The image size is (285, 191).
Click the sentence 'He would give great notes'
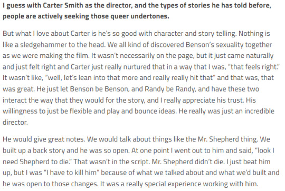[x=44, y=139]
